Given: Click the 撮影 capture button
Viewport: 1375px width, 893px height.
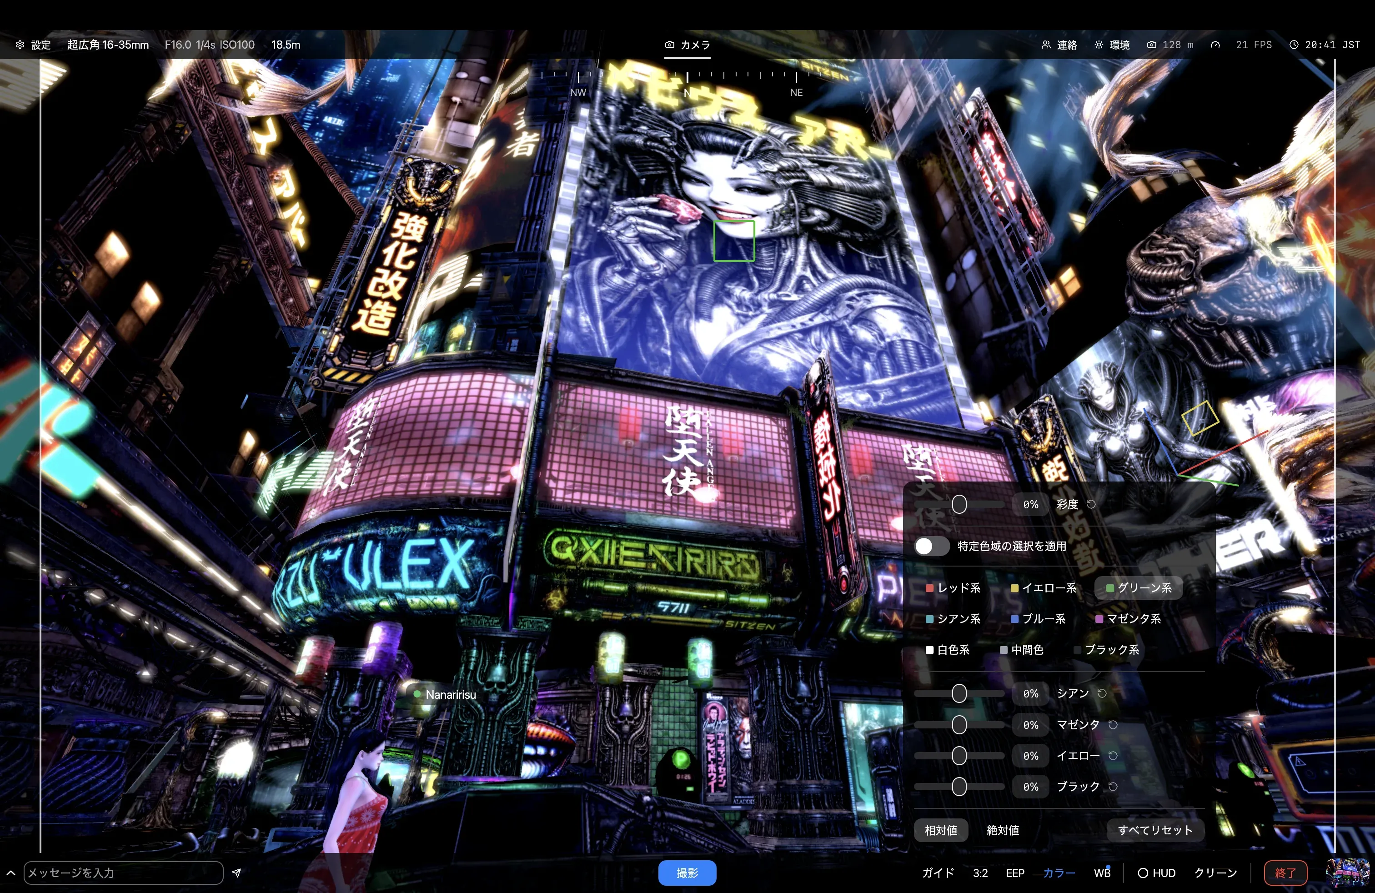Looking at the screenshot, I should pos(687,873).
